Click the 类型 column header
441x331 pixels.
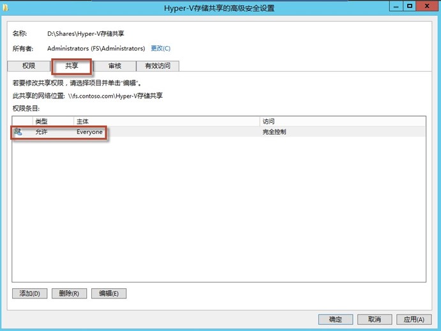pyautogui.click(x=53, y=121)
